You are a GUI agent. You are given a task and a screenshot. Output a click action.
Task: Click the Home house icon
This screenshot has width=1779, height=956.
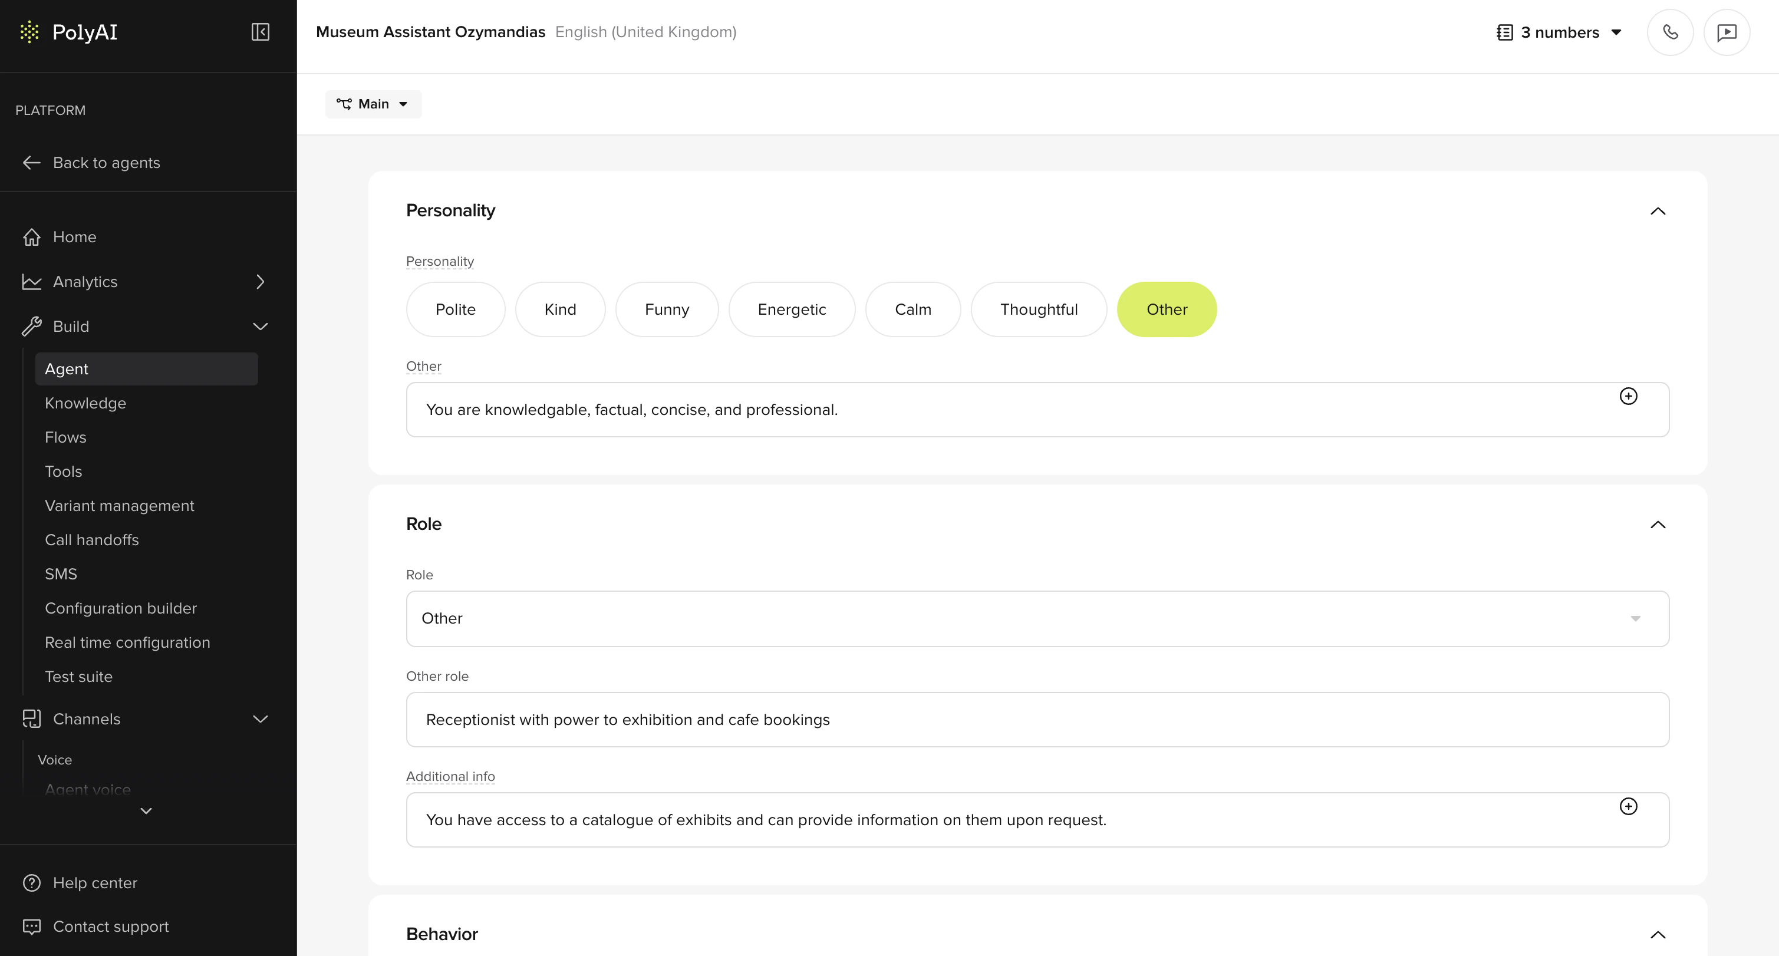(x=32, y=237)
